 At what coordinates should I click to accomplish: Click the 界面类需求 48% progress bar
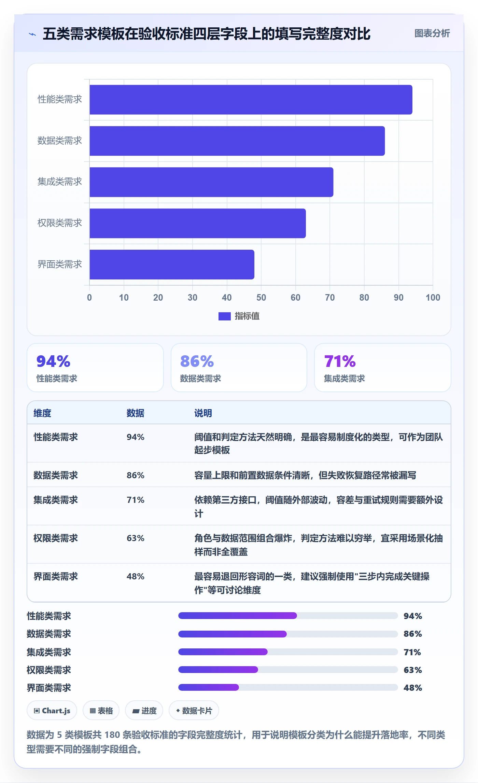click(x=288, y=687)
